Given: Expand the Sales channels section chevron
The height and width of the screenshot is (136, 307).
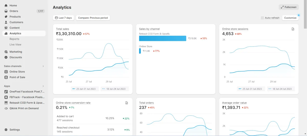Looking at the screenshot, I should 43,66.
